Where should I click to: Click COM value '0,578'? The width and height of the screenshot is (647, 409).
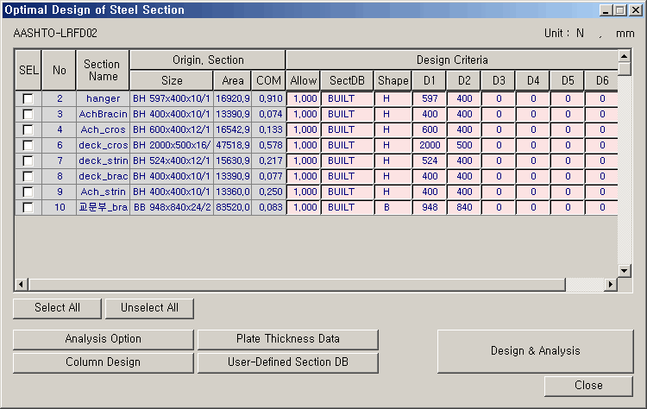pos(268,145)
